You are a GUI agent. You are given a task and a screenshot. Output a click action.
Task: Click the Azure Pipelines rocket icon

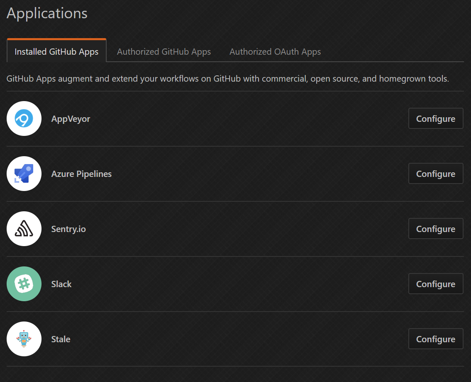(24, 174)
